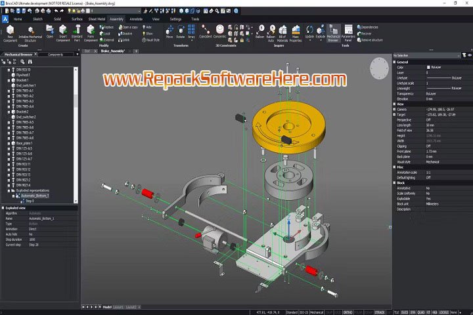473x315 pixels.
Task: Open the Bill of Materials tool
Action: click(282, 33)
